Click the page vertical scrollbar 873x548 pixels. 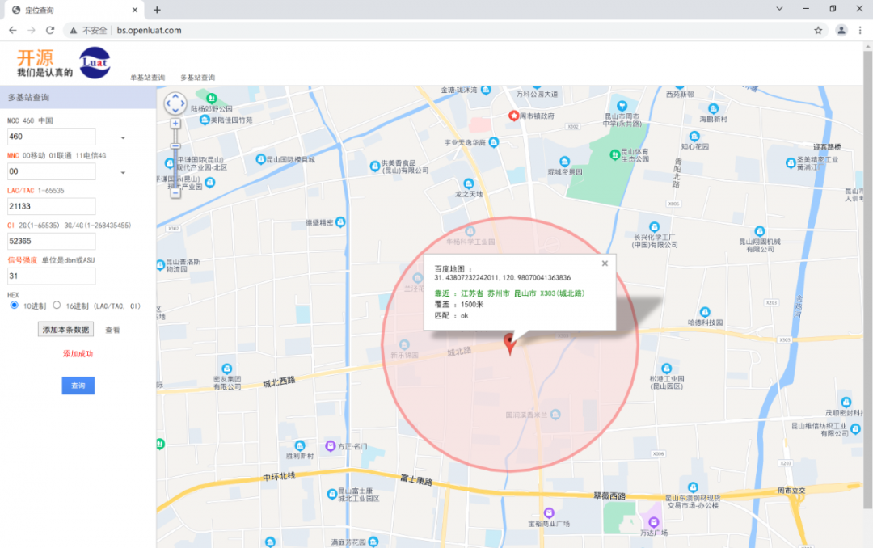[x=868, y=279]
